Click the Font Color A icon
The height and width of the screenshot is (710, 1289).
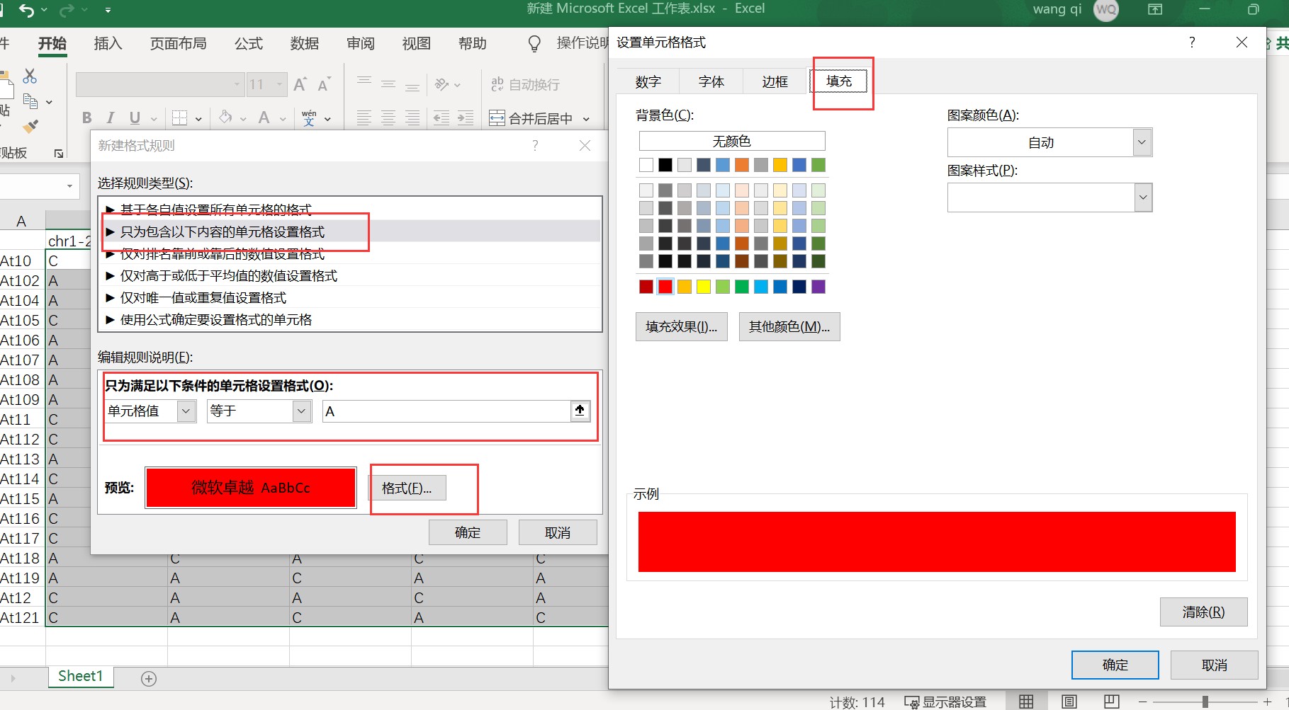point(264,118)
